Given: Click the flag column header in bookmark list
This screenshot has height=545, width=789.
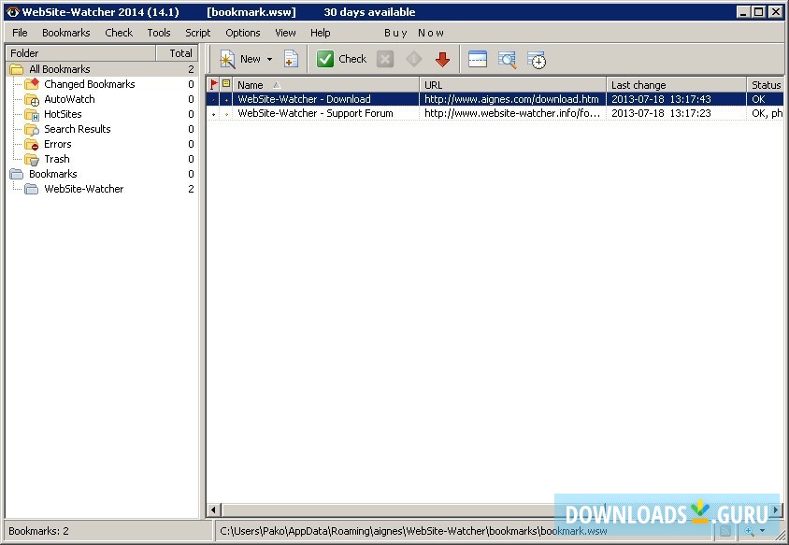Looking at the screenshot, I should [x=213, y=84].
